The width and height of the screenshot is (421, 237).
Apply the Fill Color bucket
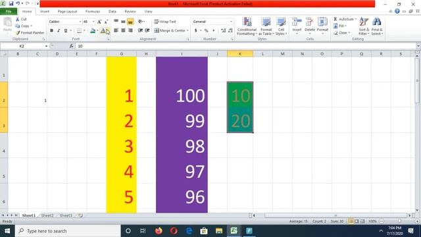tap(93, 31)
